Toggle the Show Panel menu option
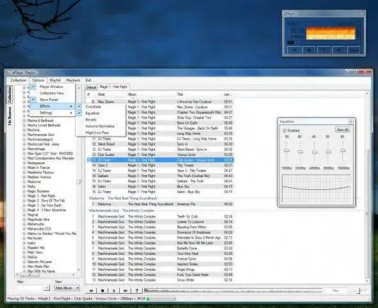This screenshot has width=378, height=308. [49, 99]
